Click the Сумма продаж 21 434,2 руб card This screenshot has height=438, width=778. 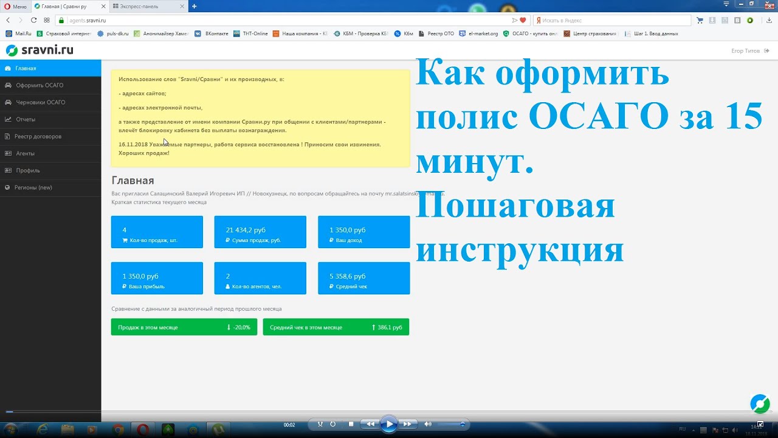260,232
